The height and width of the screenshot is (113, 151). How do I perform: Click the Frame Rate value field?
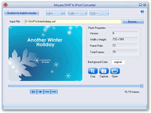click(125, 46)
